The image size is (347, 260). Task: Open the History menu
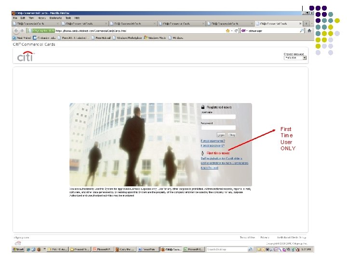41,18
